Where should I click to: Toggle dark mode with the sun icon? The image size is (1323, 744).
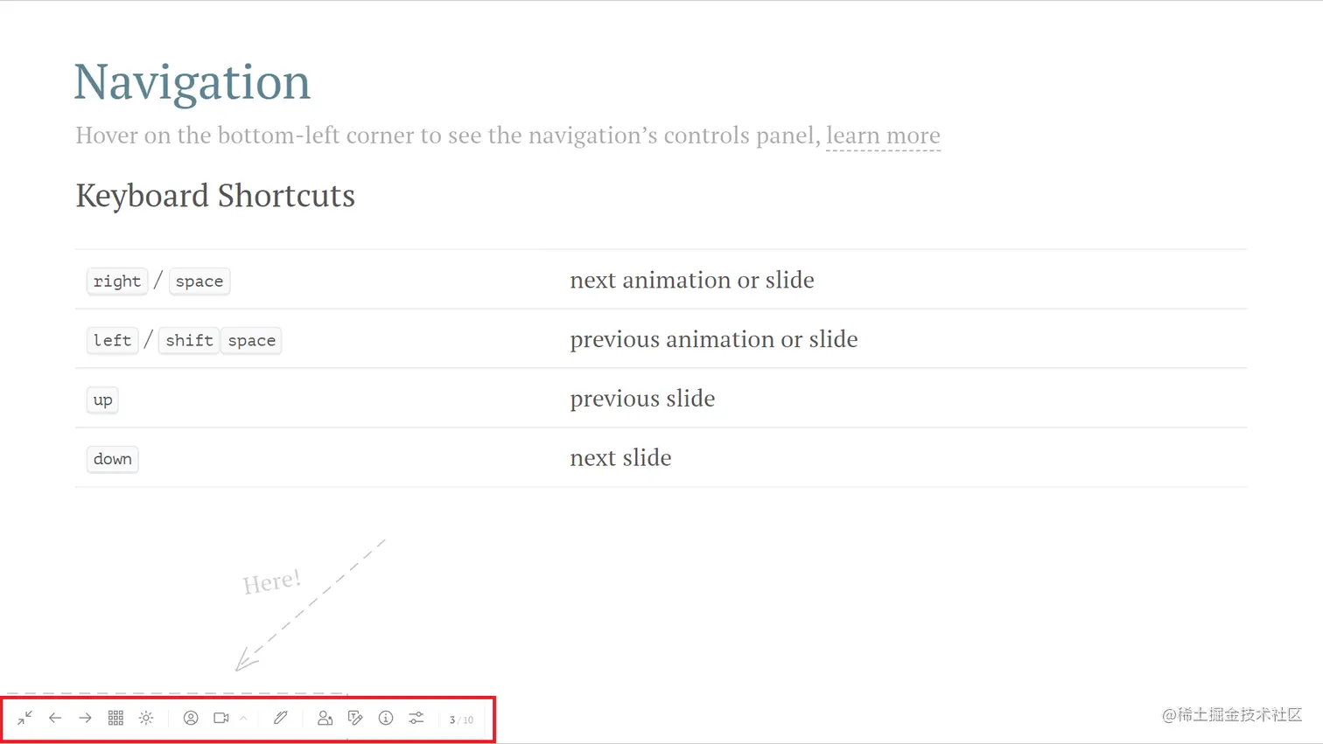146,718
